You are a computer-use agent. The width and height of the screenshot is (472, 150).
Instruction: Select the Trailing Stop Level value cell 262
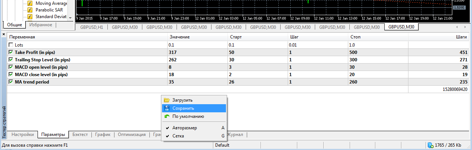(197, 59)
